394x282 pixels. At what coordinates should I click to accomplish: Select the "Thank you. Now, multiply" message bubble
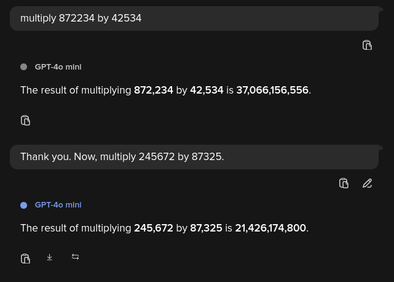[194, 157]
